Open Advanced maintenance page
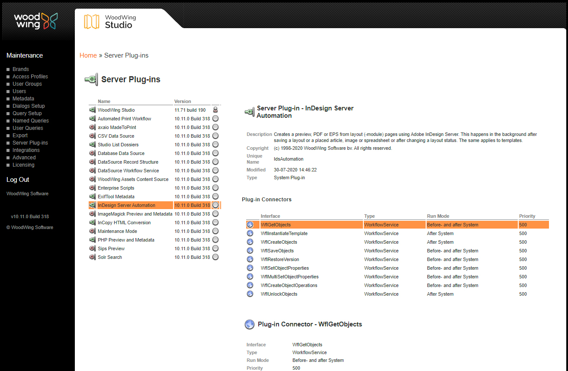568x371 pixels. pos(24,158)
